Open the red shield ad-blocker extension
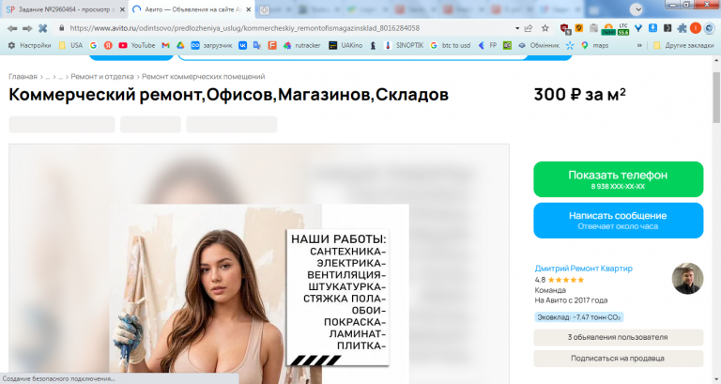 coord(565,29)
